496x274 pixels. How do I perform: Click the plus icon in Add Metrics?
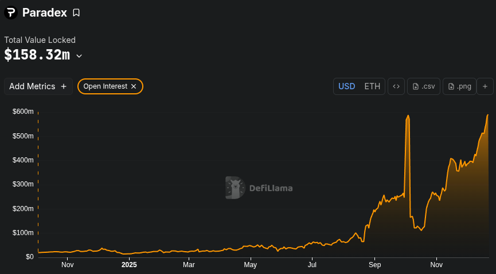click(64, 86)
